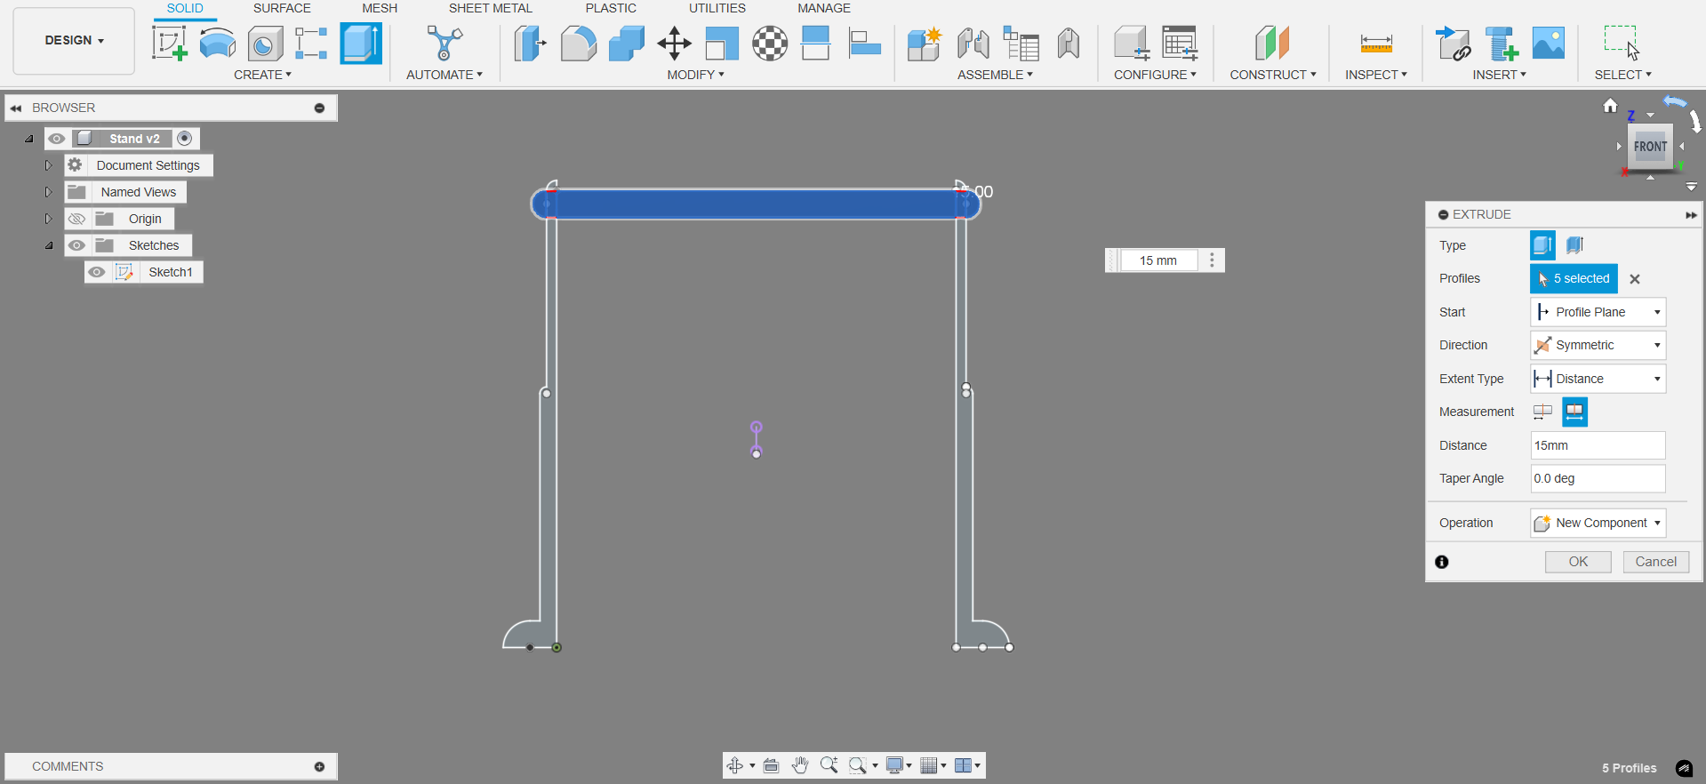
Task: Choose the Thin Extrude type
Action: [x=1575, y=245]
